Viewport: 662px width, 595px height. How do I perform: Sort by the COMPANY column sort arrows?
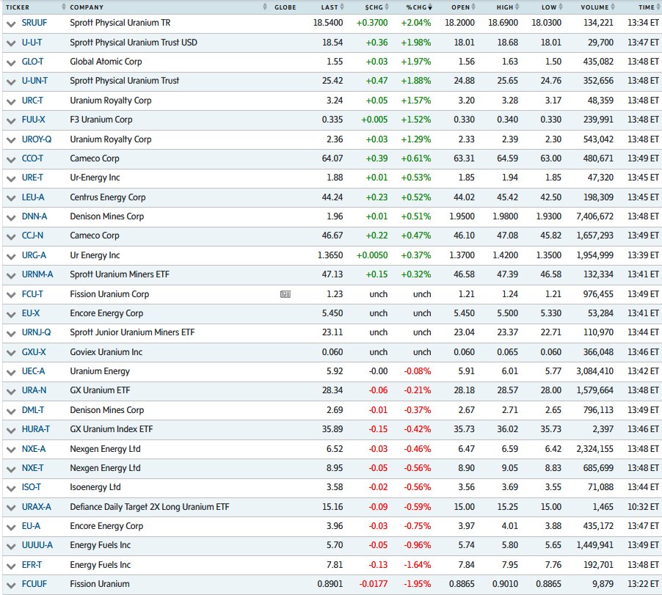tap(265, 7)
